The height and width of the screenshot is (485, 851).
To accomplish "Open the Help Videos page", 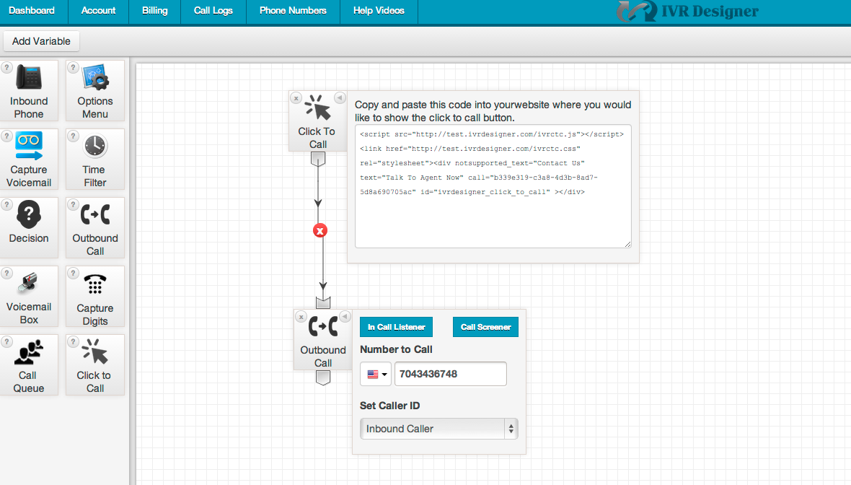I will 379,11.
